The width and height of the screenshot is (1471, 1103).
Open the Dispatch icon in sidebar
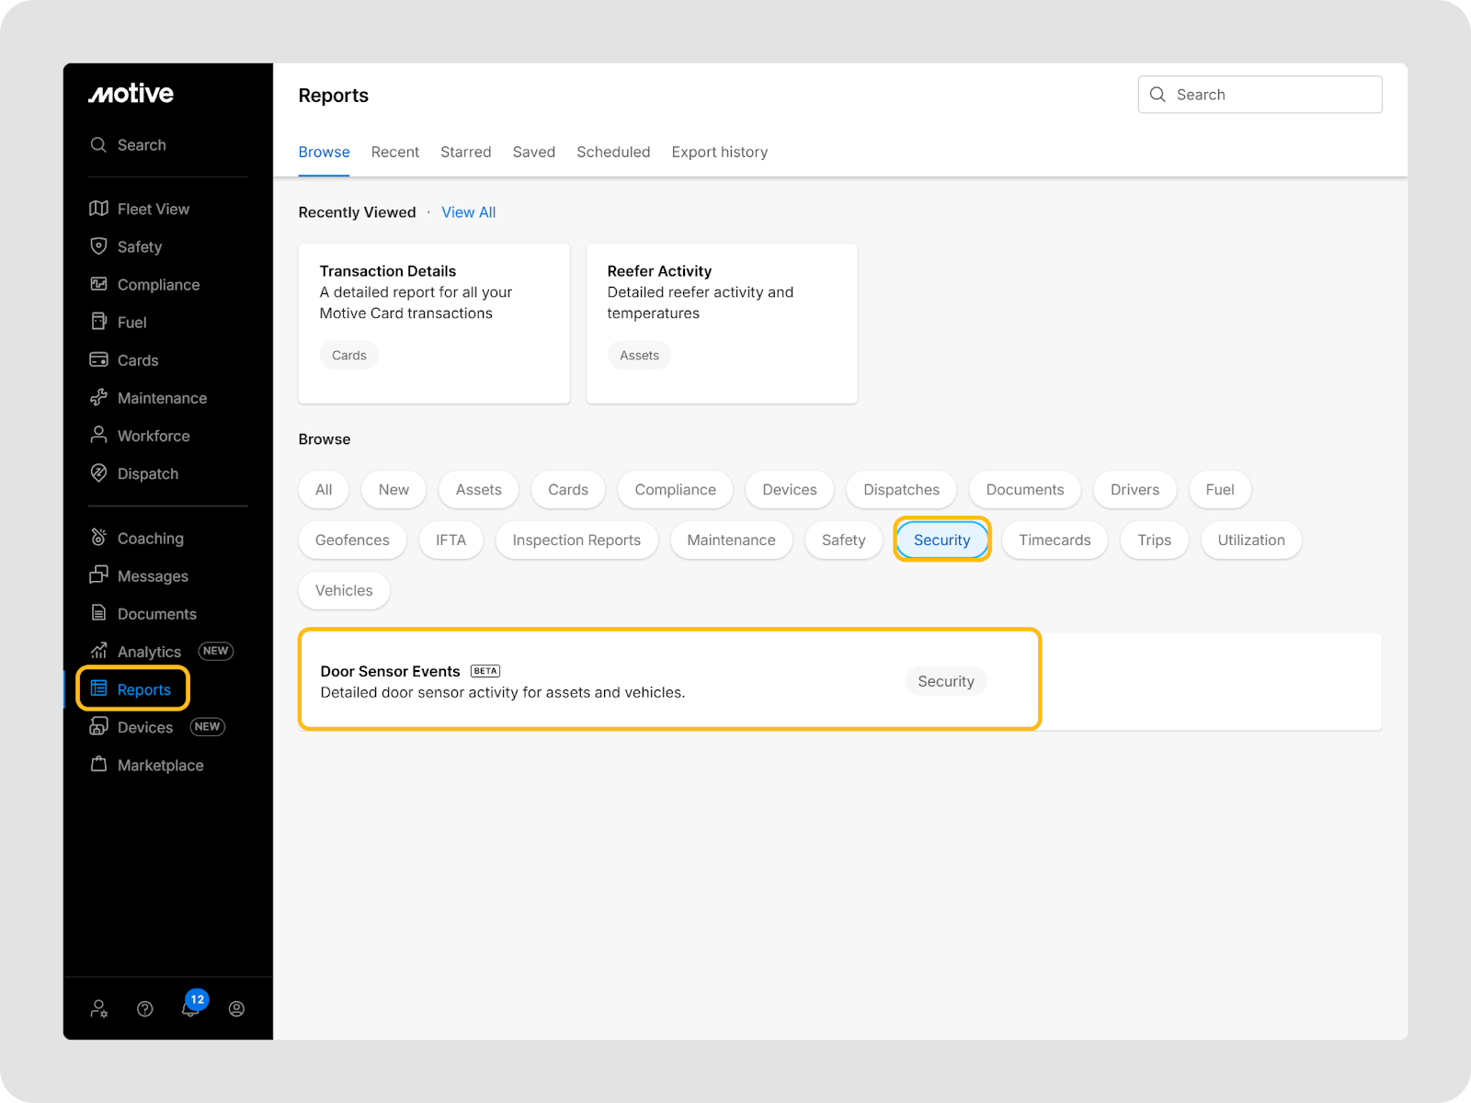(x=98, y=473)
